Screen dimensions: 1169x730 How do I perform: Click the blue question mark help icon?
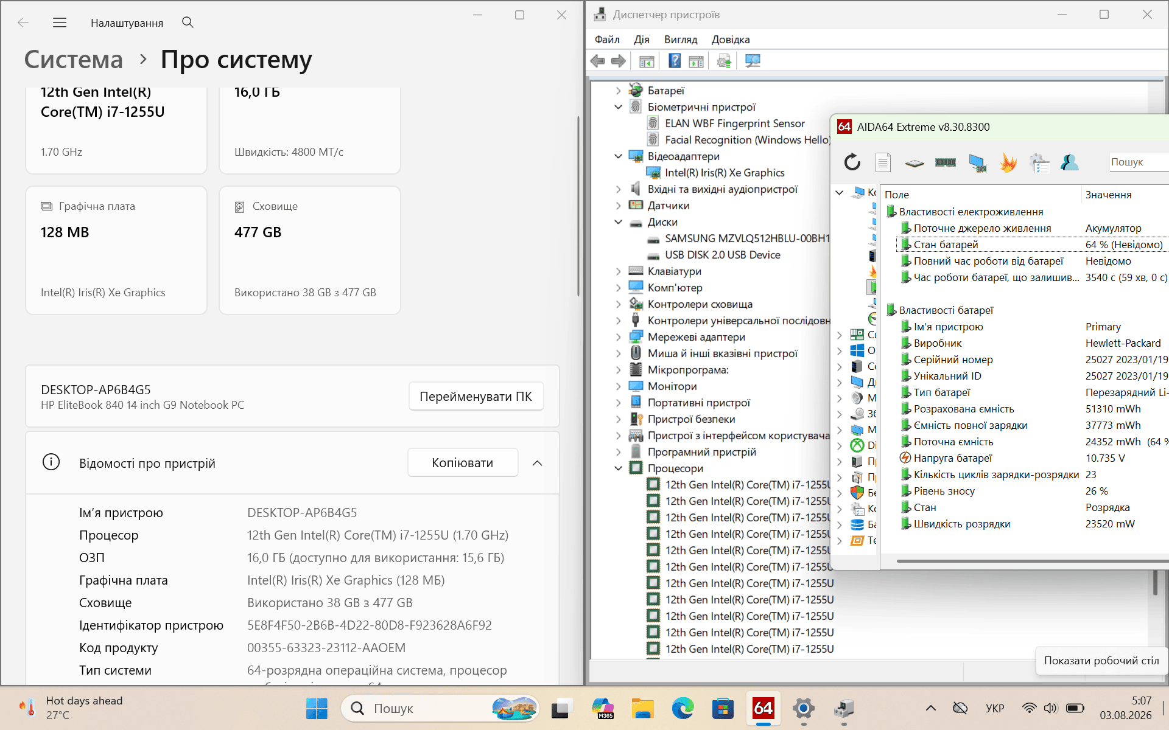[x=675, y=61]
